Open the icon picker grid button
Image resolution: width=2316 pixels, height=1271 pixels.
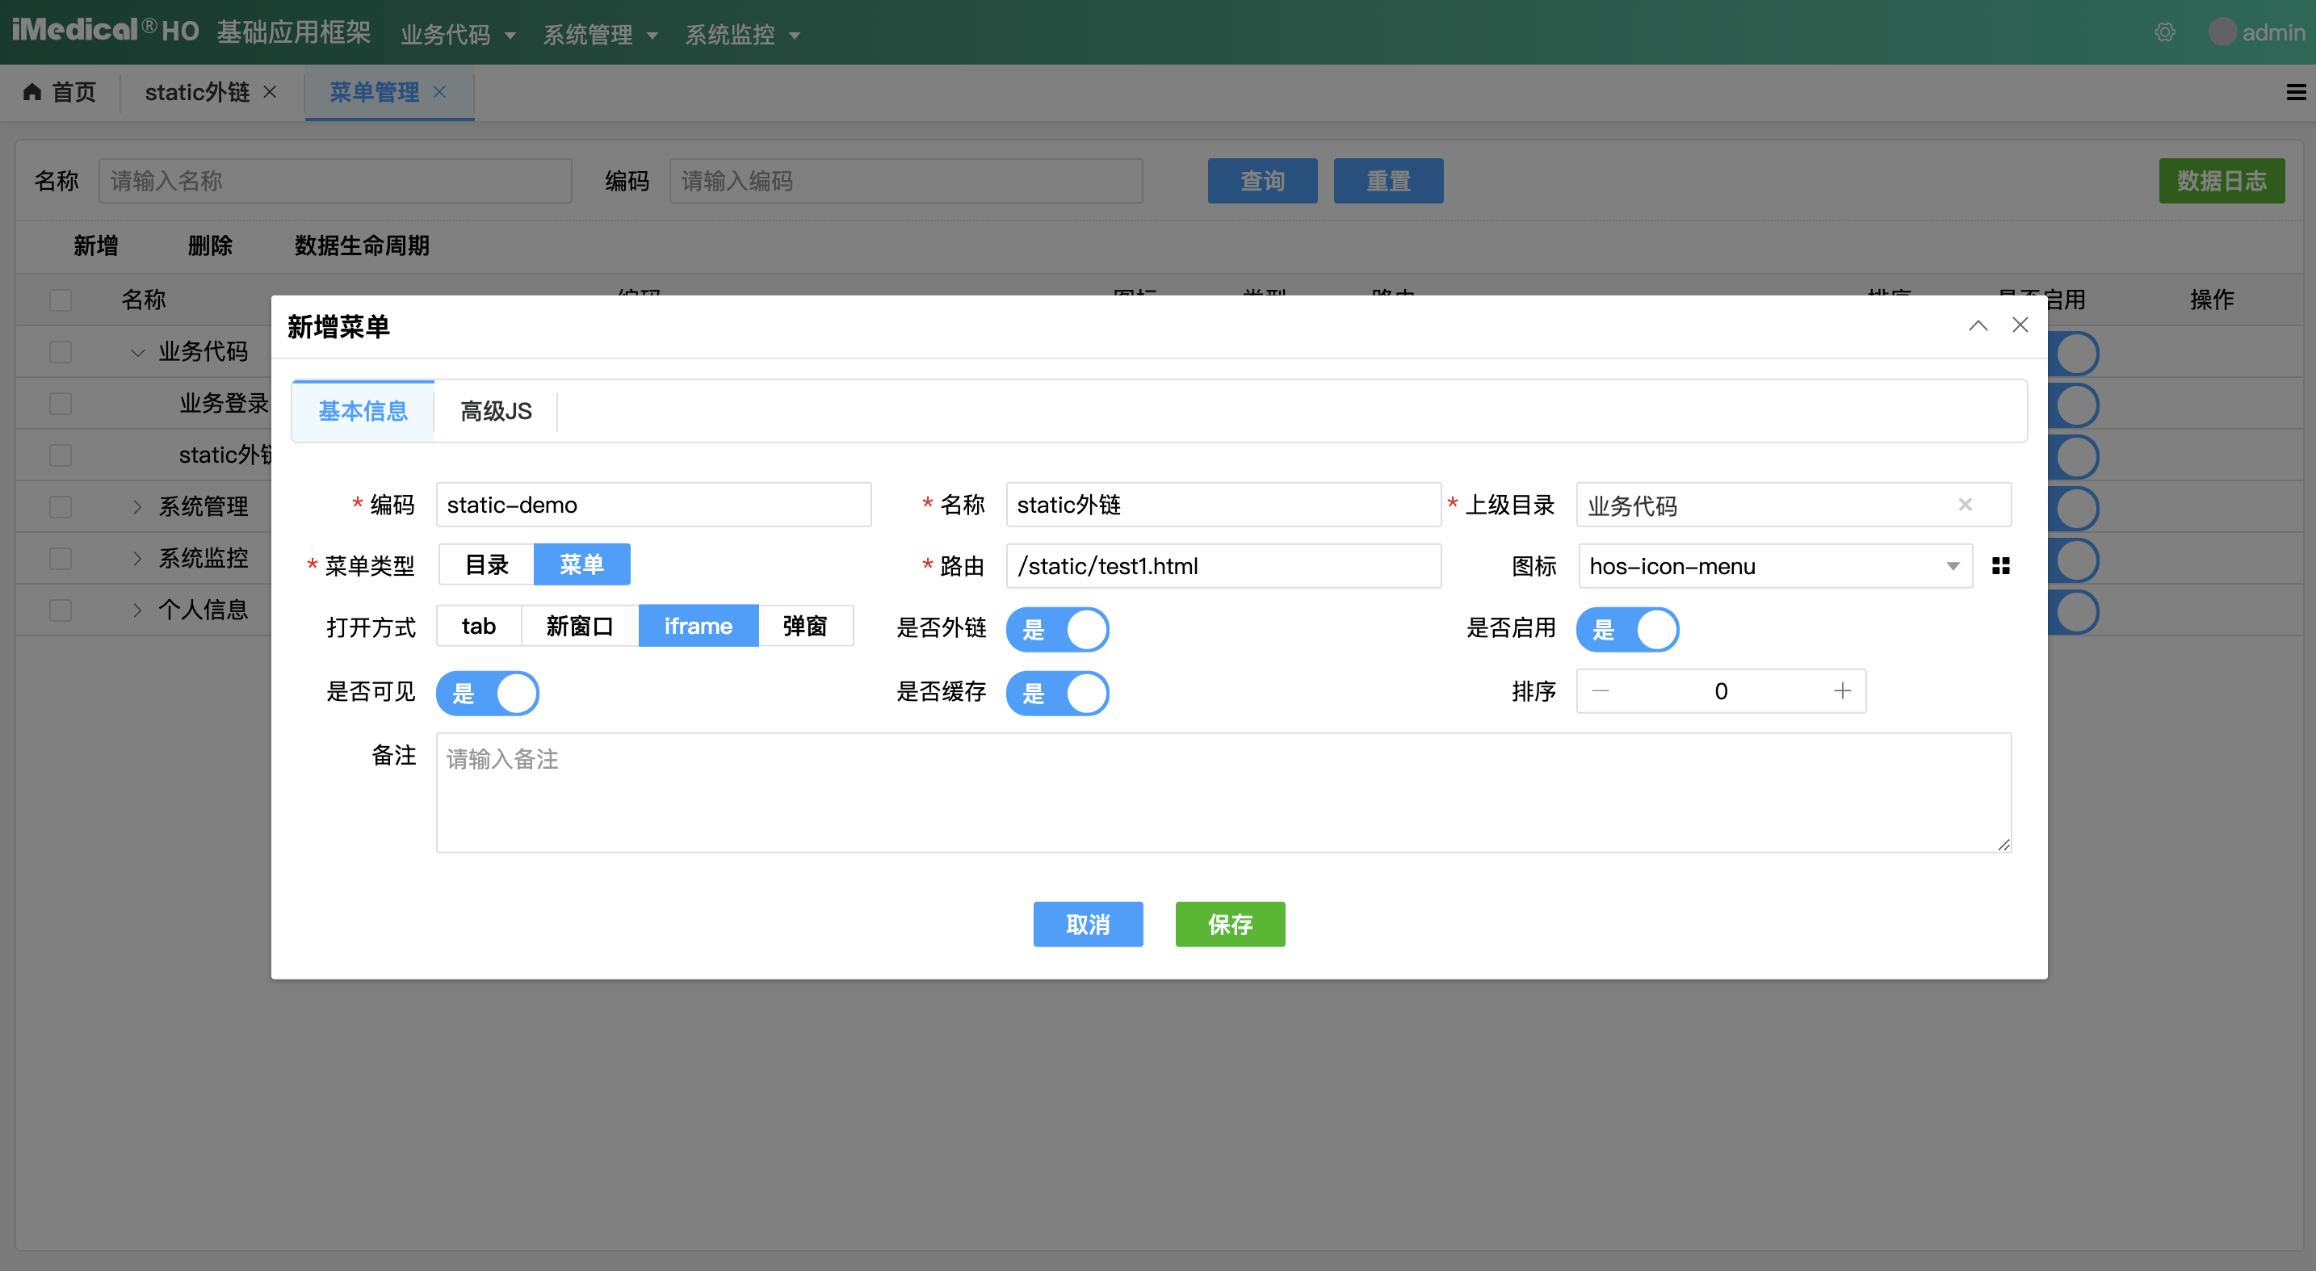[2000, 565]
